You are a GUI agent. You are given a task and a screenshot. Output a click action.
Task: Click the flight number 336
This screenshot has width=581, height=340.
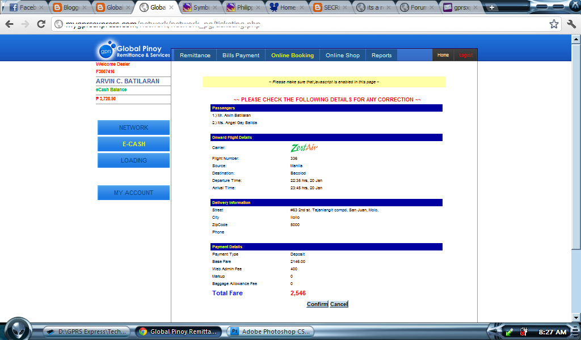[294, 158]
